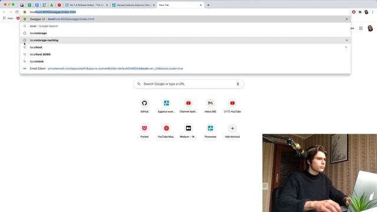Switch to the Google Drive pinned tab

pos(52,5)
